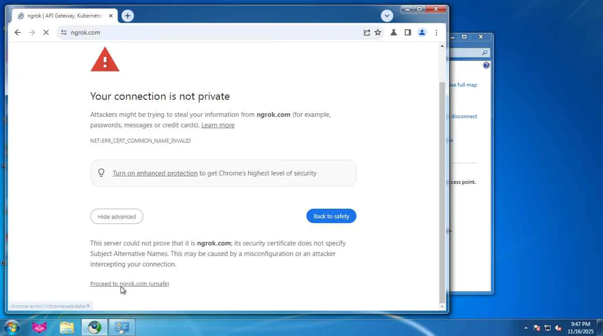Switch to Chrome via its taskbar icon
The image size is (603, 336).
(94, 327)
